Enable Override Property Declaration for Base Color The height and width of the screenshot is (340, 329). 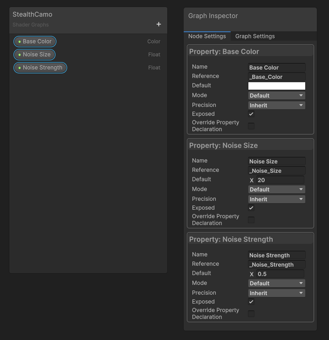[251, 126]
